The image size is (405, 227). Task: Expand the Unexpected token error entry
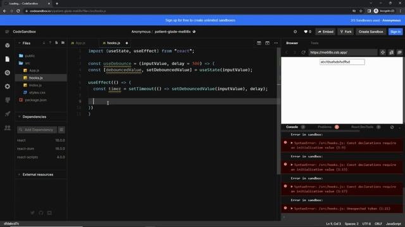tap(292, 209)
